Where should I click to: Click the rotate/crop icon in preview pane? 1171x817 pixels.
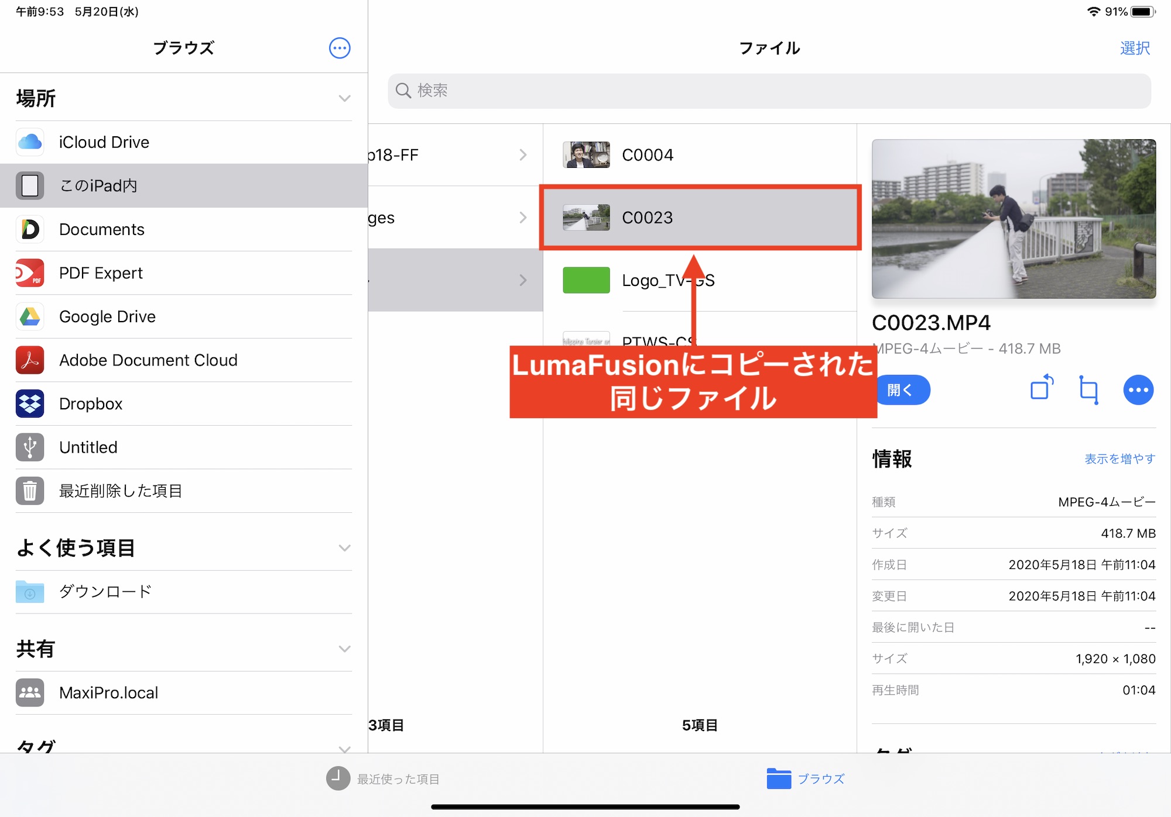pos(1088,389)
